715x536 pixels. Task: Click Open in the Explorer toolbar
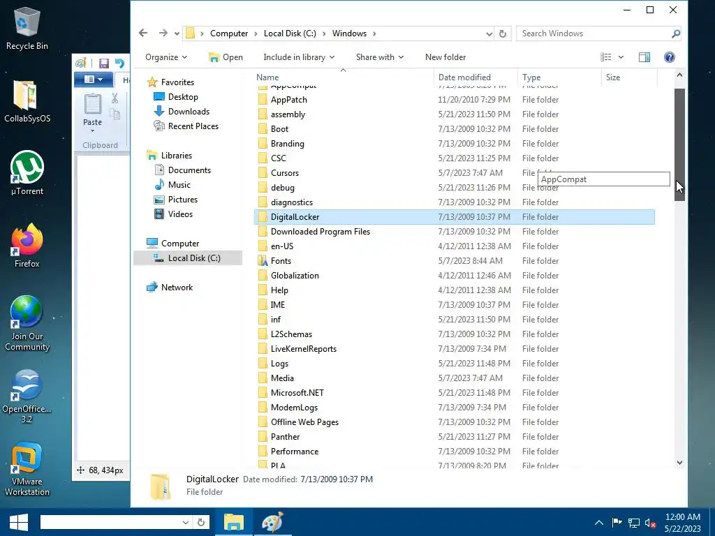point(226,57)
